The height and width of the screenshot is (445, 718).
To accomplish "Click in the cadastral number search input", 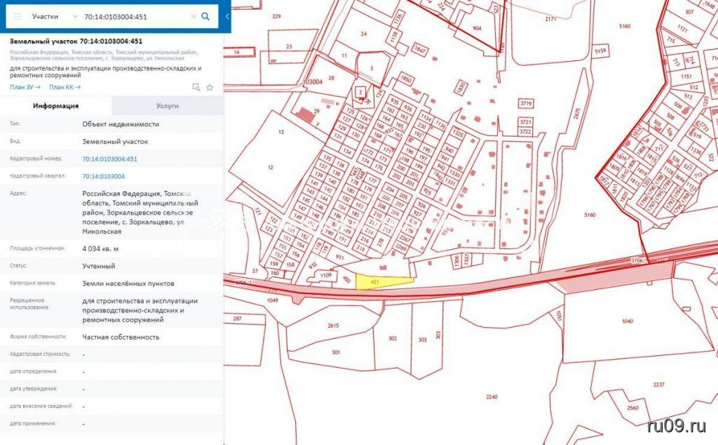I will click(x=133, y=16).
